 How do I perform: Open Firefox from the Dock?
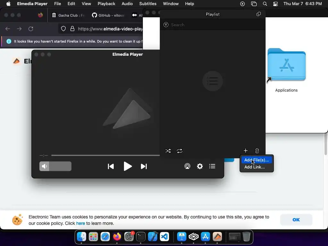click(x=117, y=237)
